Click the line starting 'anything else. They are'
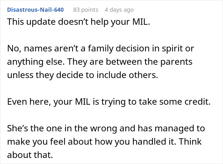The height and width of the screenshot is (164, 223). [x=100, y=62]
